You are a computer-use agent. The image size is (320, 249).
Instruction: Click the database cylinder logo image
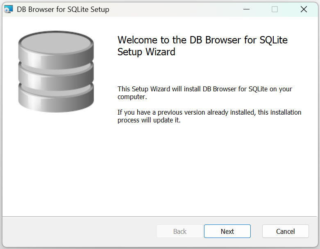pos(56,71)
